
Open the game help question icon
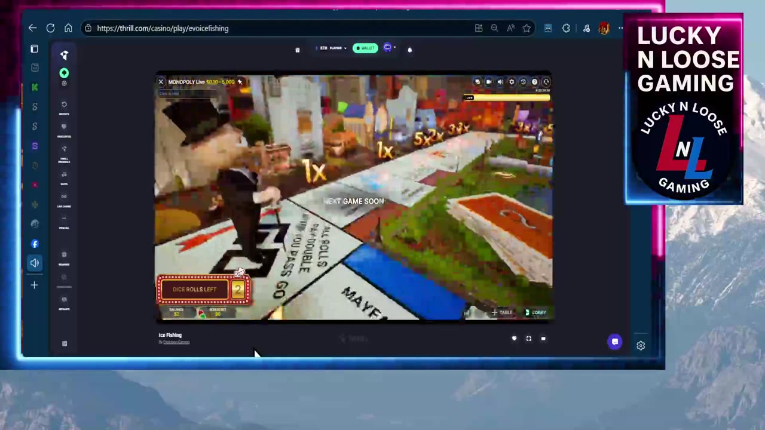pos(534,82)
